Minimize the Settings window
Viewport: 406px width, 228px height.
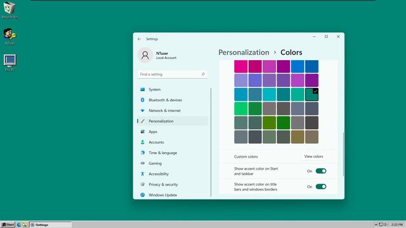tap(314, 37)
